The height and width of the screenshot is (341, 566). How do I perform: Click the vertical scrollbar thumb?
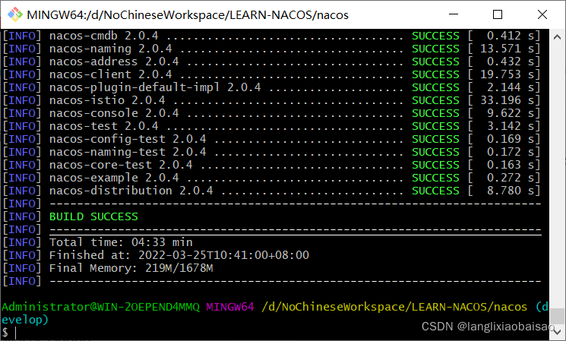(557, 316)
